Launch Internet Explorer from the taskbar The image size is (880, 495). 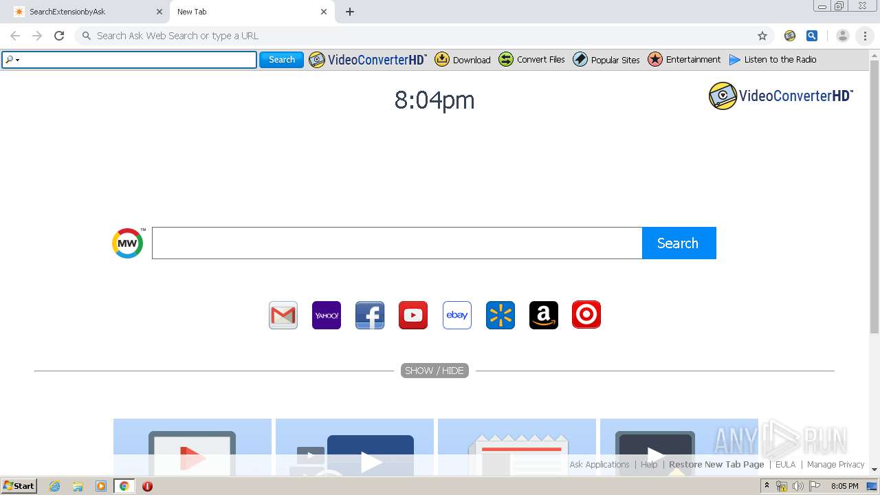(54, 486)
